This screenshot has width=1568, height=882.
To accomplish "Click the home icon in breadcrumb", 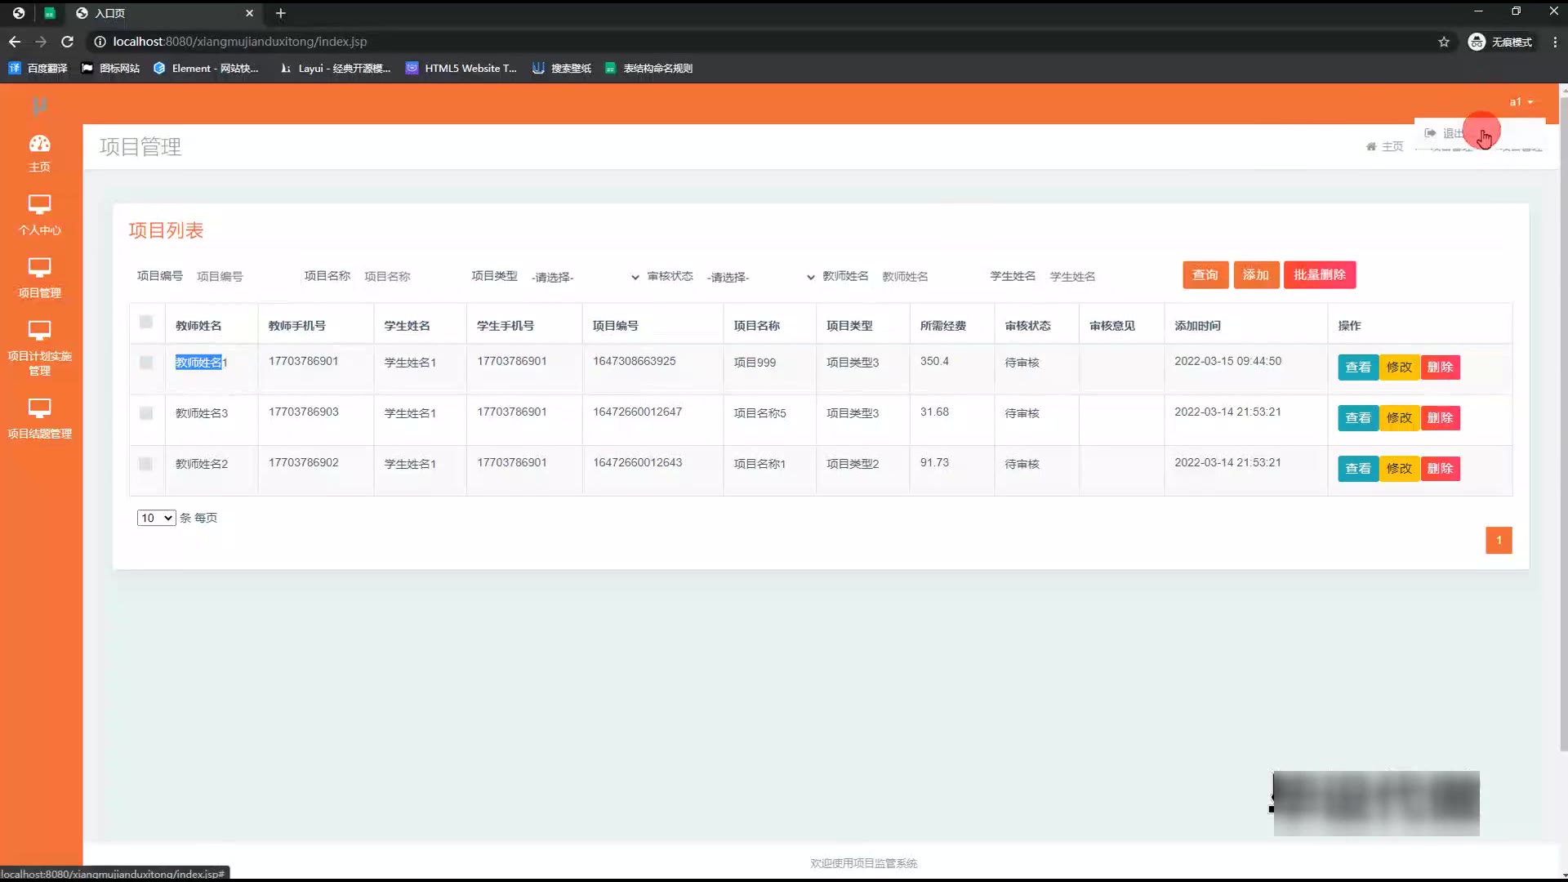I will (x=1371, y=147).
